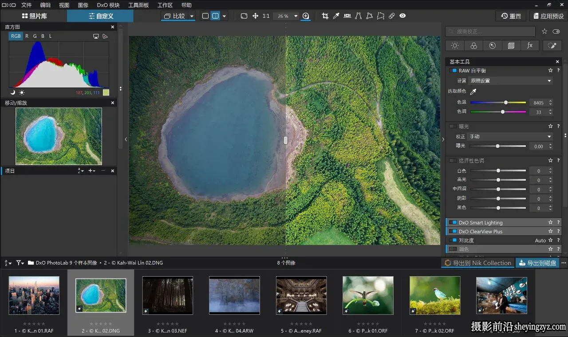Image resolution: width=568 pixels, height=337 pixels.
Task: Fit image to screen
Action: [x=244, y=16]
